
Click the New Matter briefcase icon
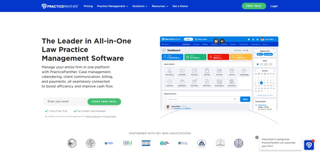[x=182, y=72]
